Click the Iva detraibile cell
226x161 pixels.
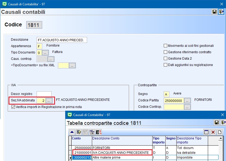tap(192, 152)
